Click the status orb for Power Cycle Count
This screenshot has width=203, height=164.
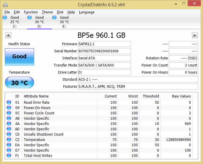tap(9, 113)
